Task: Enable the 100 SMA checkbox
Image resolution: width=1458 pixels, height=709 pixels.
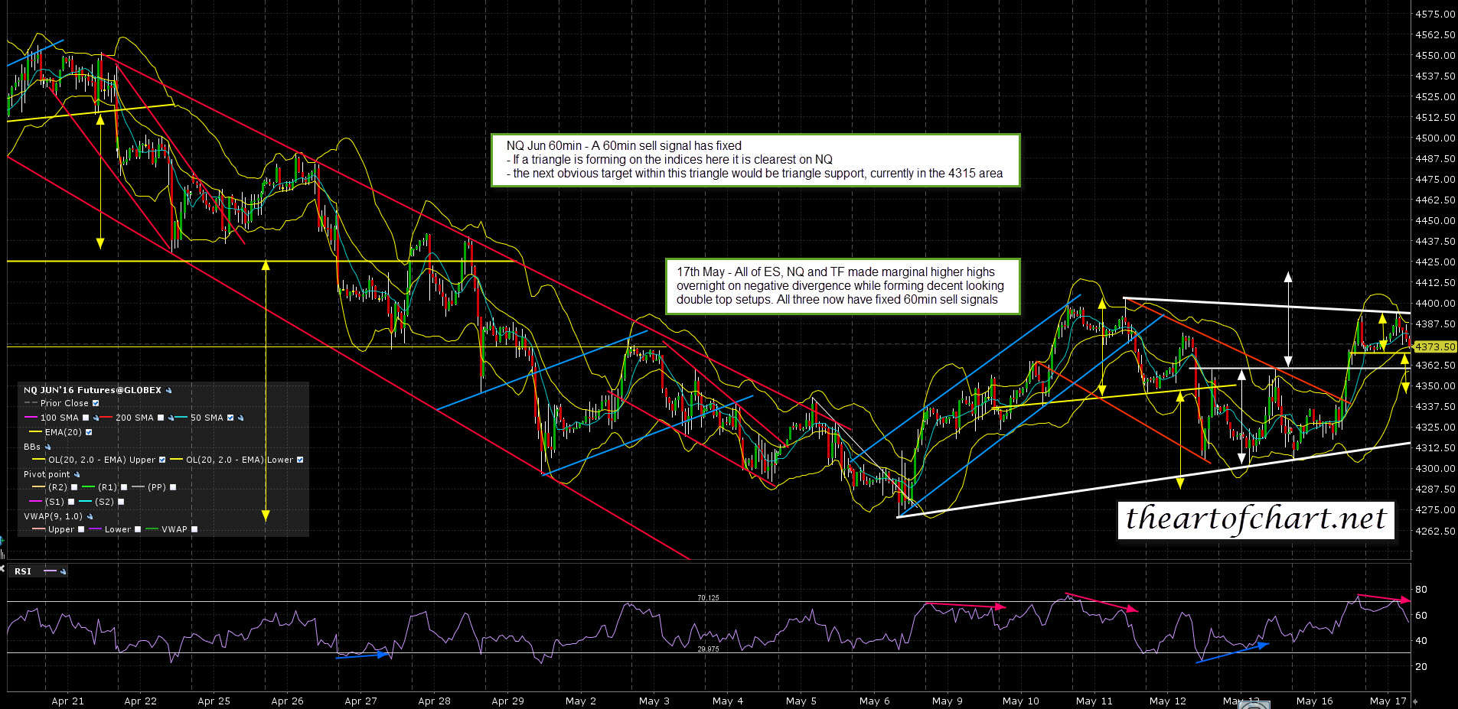Action: click(86, 418)
